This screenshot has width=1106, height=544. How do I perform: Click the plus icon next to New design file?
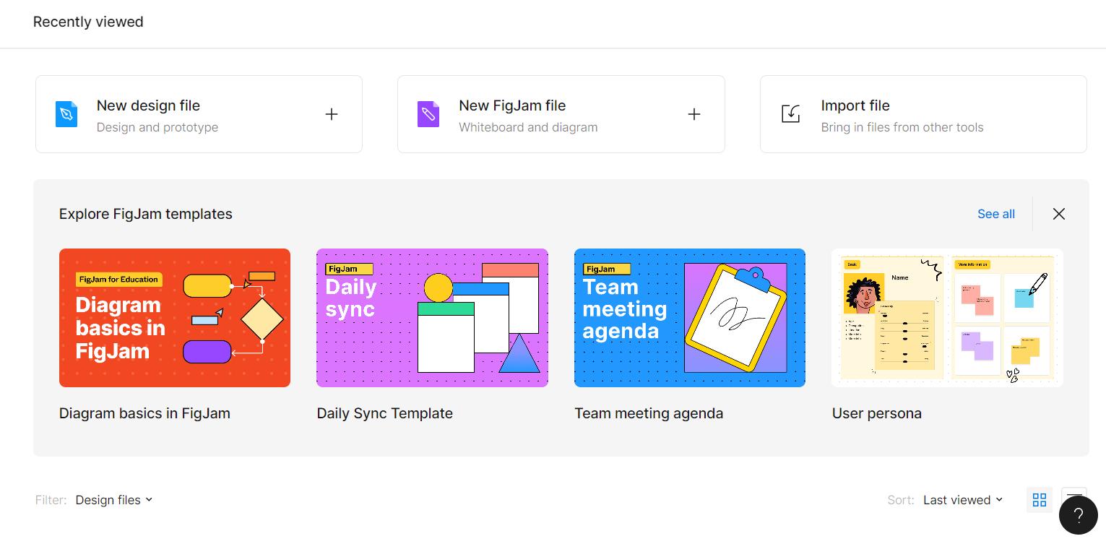pyautogui.click(x=332, y=113)
